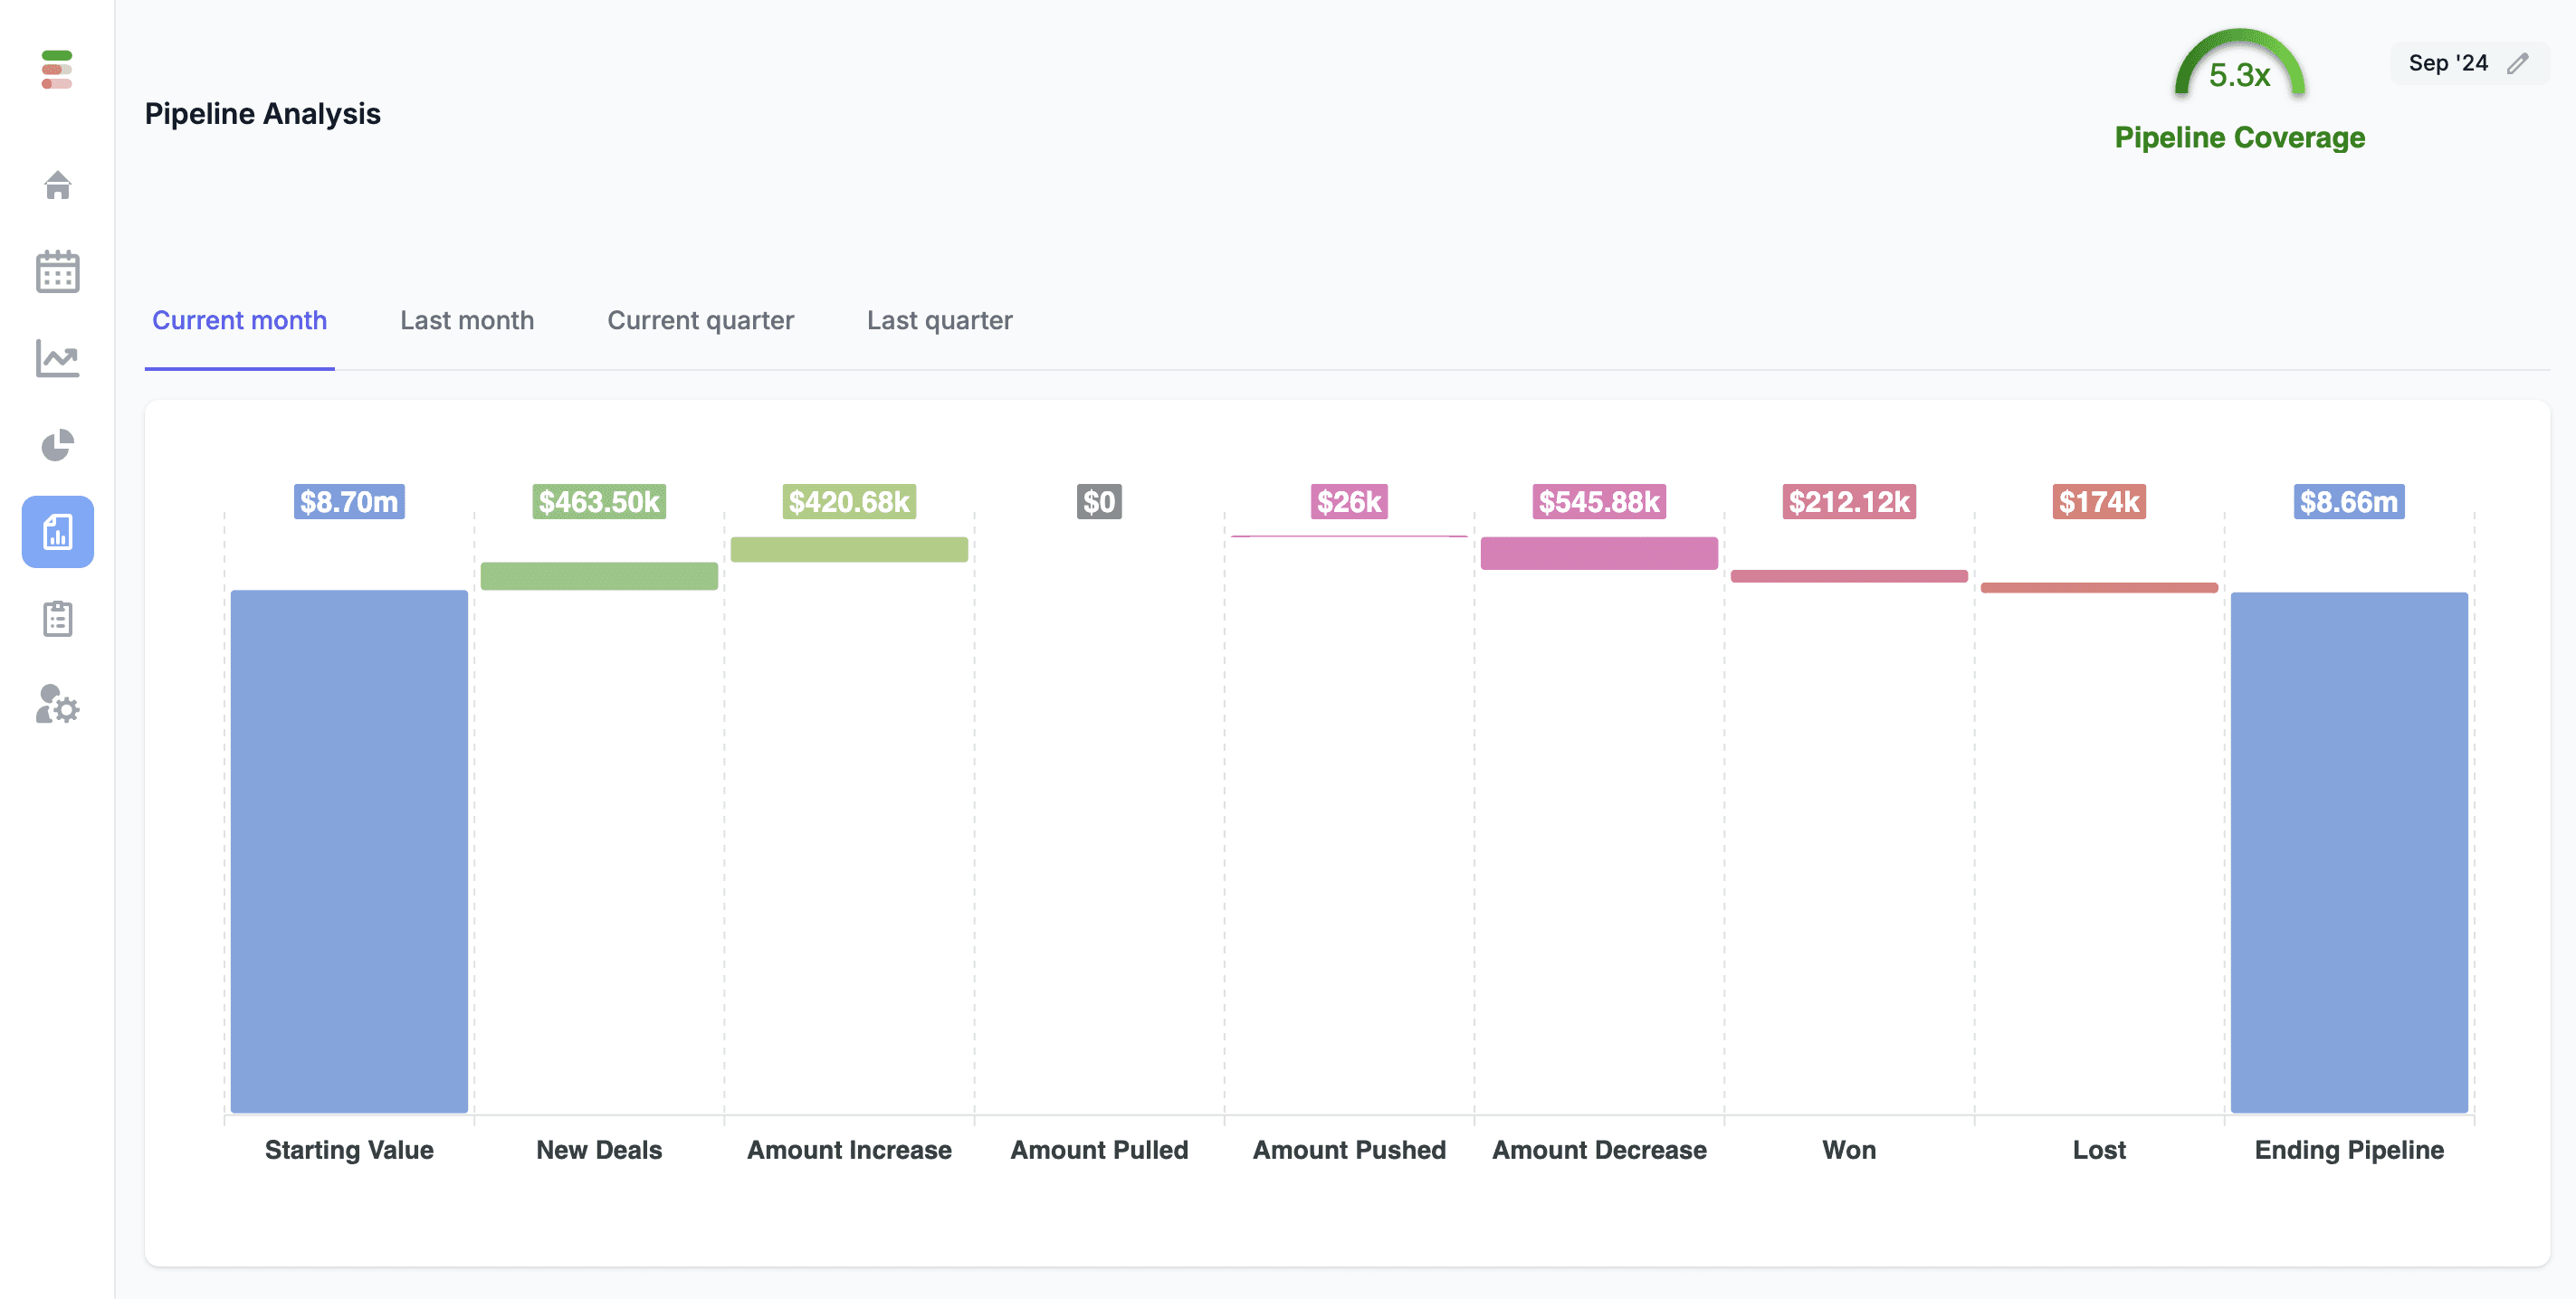
Task: Select the Current quarter tab
Action: point(701,320)
